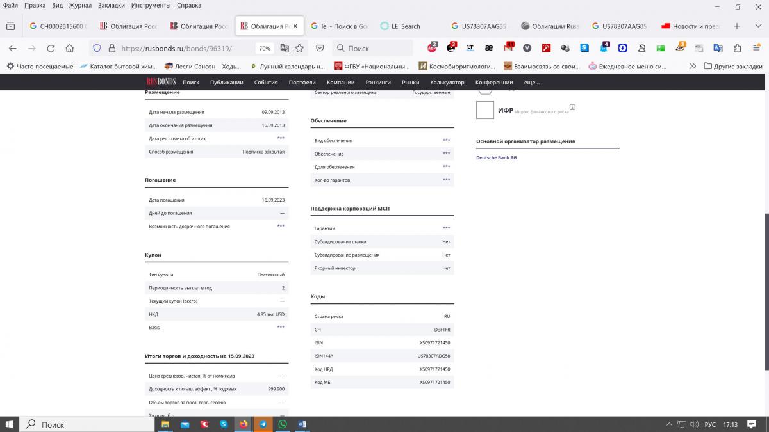Click the page vertical scrollbar
This screenshot has height=432, width=769.
tap(765, 291)
